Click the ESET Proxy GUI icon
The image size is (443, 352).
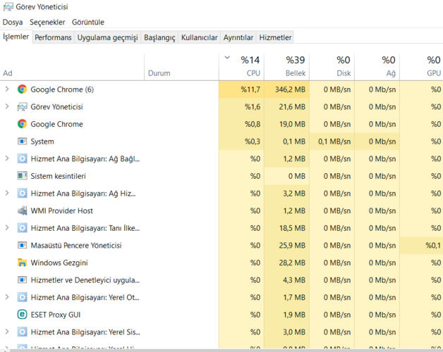(23, 315)
